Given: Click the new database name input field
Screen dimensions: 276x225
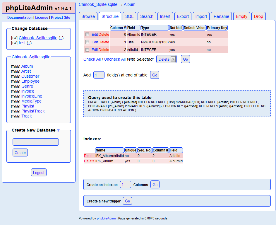Looking at the screenshot, I should point(36,142).
